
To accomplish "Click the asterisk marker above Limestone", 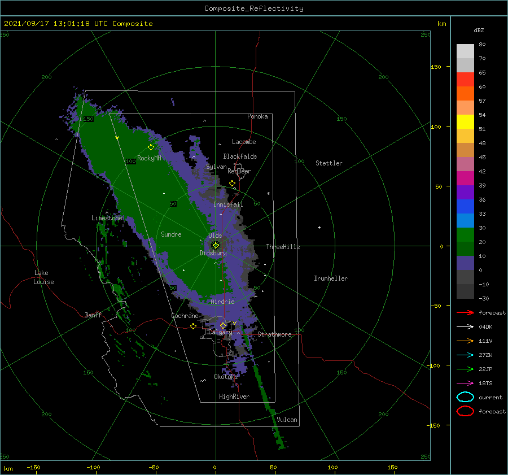I will pyautogui.click(x=107, y=213).
